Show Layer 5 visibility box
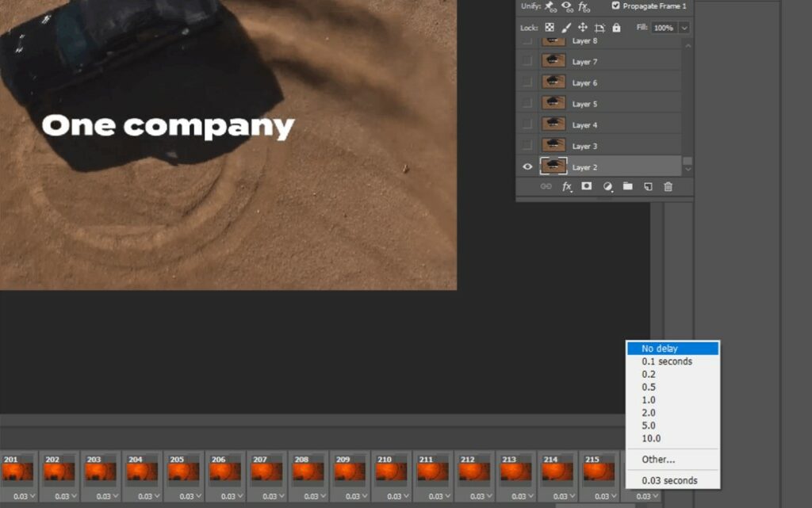This screenshot has height=508, width=812. pos(527,104)
